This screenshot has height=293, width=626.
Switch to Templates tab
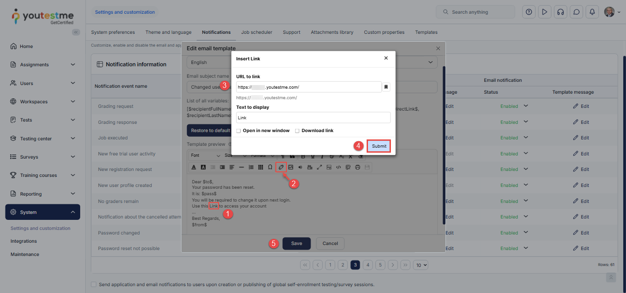point(426,32)
